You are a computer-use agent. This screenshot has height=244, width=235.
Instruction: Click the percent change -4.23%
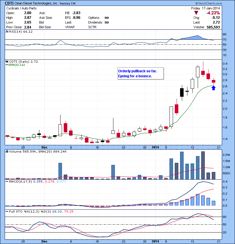(213, 13)
